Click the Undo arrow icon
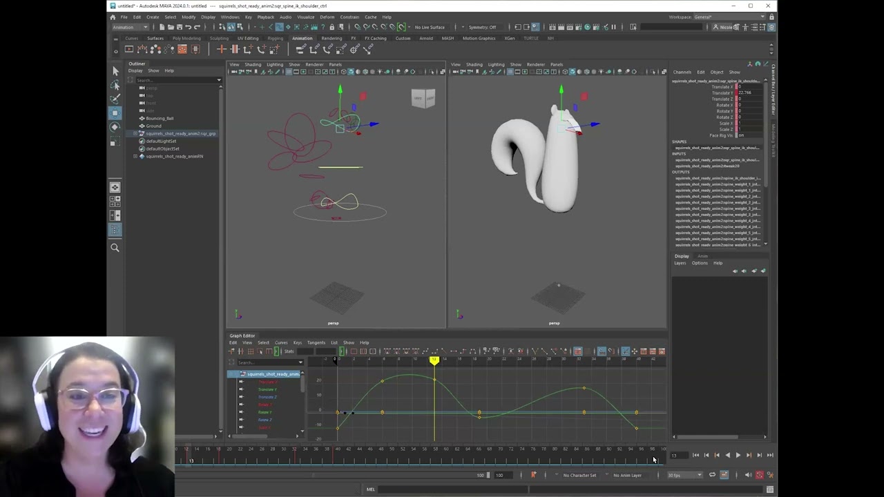 coord(188,27)
